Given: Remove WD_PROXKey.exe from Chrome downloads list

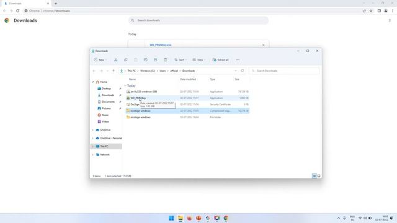Looking at the screenshot, I should [263, 45].
